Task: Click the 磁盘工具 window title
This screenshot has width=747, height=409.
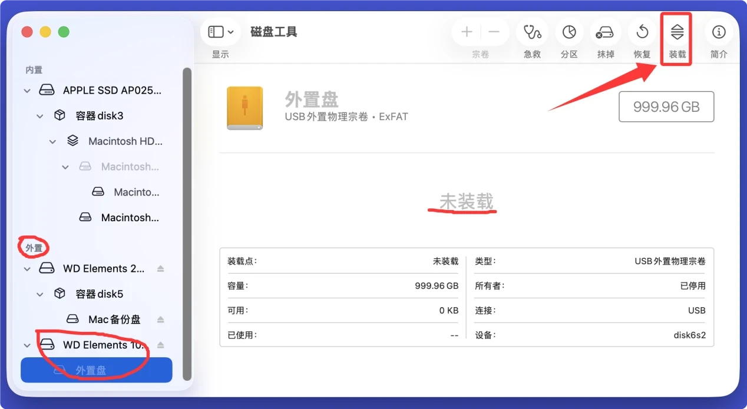Action: (274, 32)
